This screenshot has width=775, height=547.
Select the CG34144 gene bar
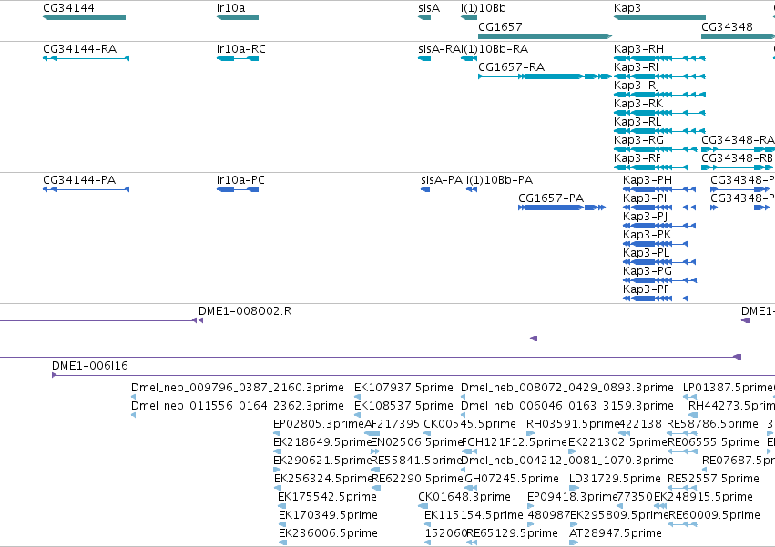[84, 17]
